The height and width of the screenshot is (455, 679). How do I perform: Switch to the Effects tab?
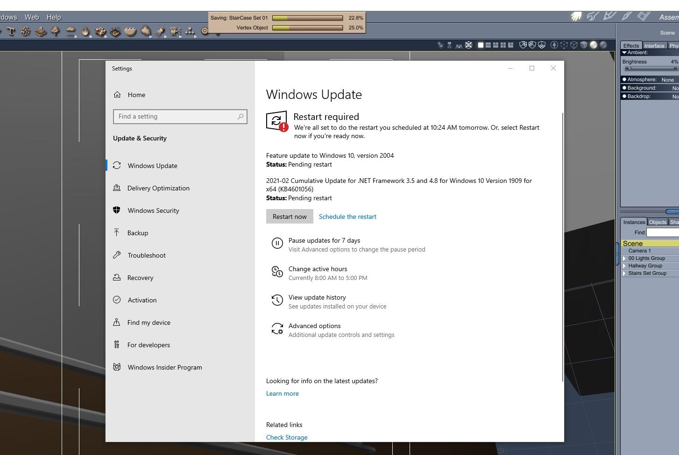coord(631,46)
